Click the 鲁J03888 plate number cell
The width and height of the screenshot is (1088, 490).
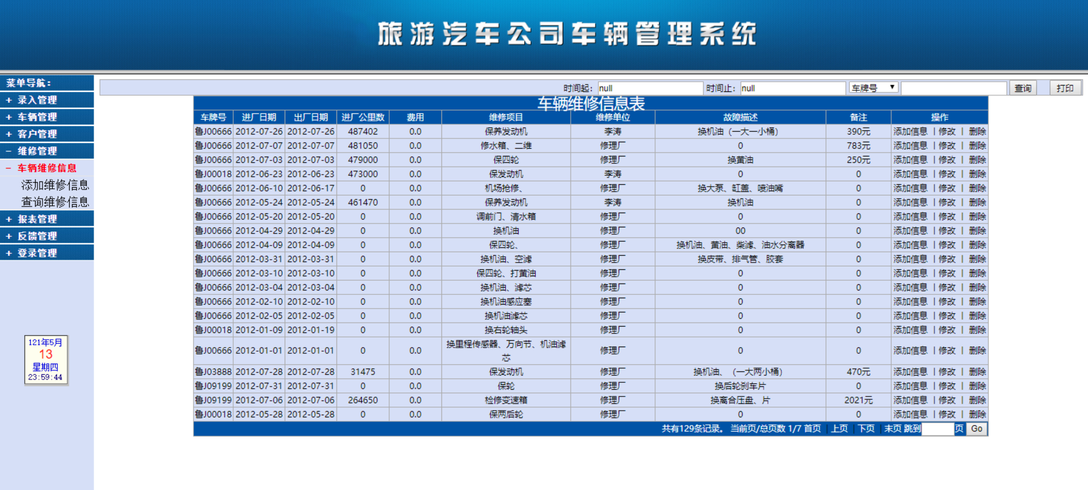(x=213, y=372)
